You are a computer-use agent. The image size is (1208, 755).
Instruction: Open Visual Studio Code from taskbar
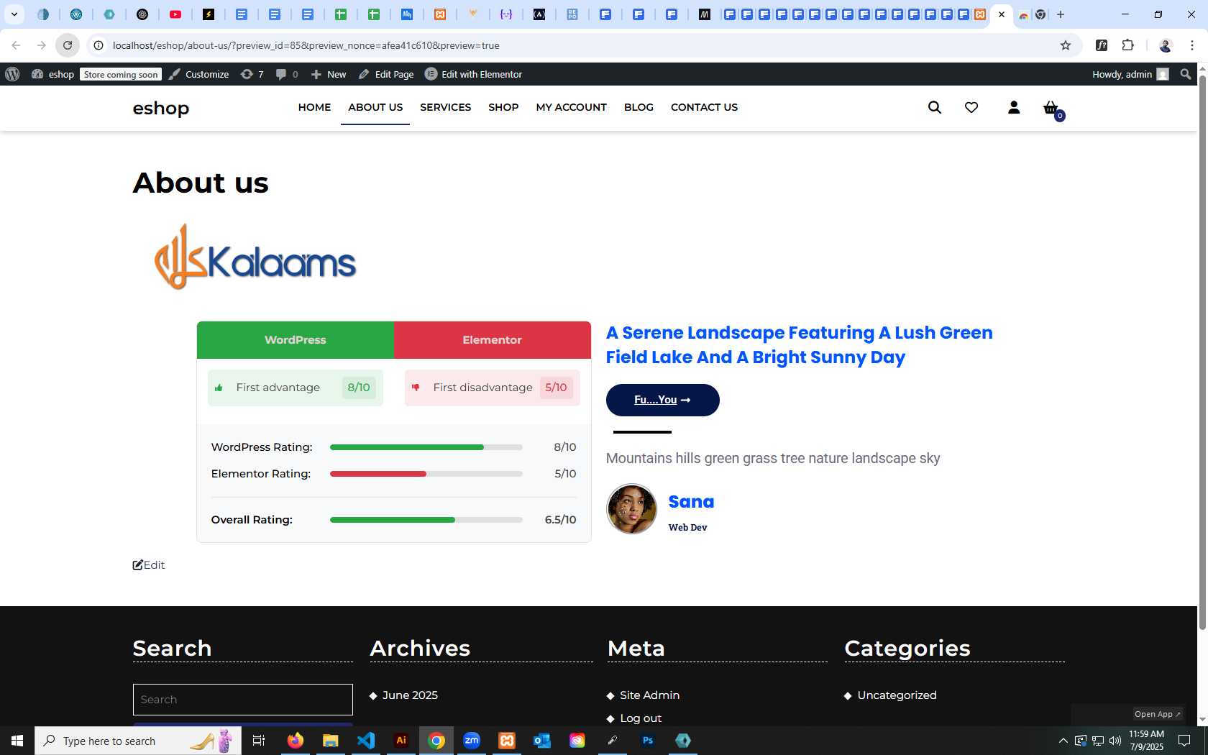pos(366,741)
